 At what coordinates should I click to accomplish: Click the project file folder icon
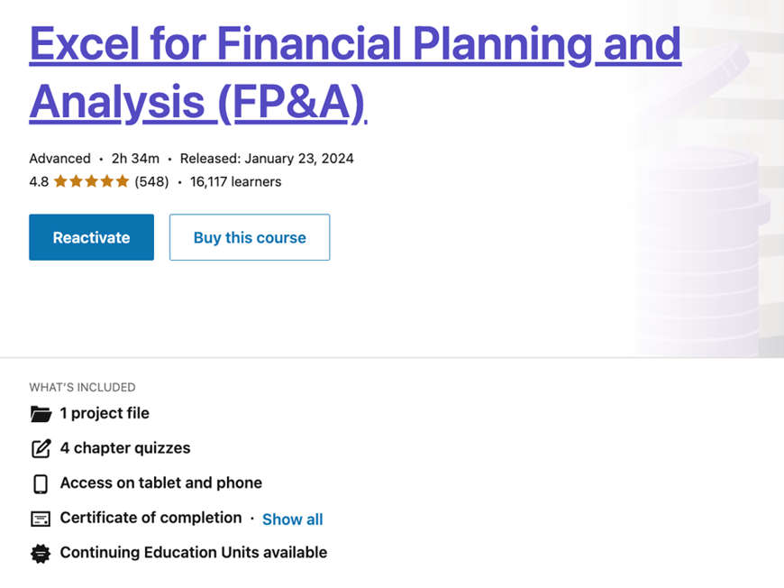pyautogui.click(x=41, y=413)
